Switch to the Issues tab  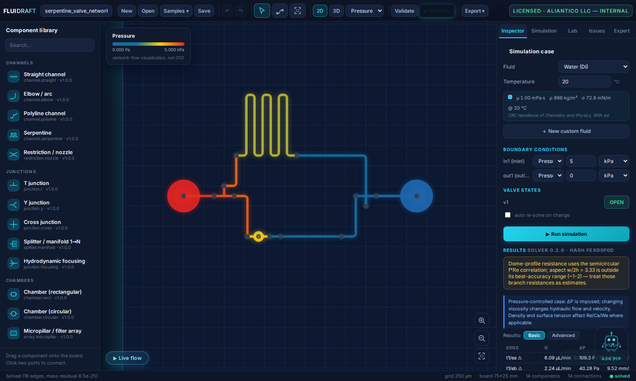(597, 31)
